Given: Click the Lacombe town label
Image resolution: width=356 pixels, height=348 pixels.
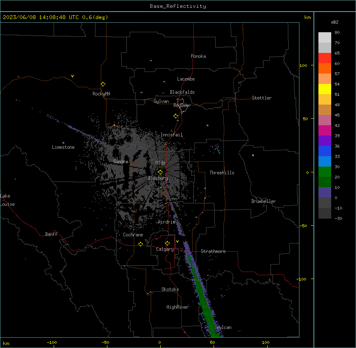Looking at the screenshot, I should tap(186, 79).
